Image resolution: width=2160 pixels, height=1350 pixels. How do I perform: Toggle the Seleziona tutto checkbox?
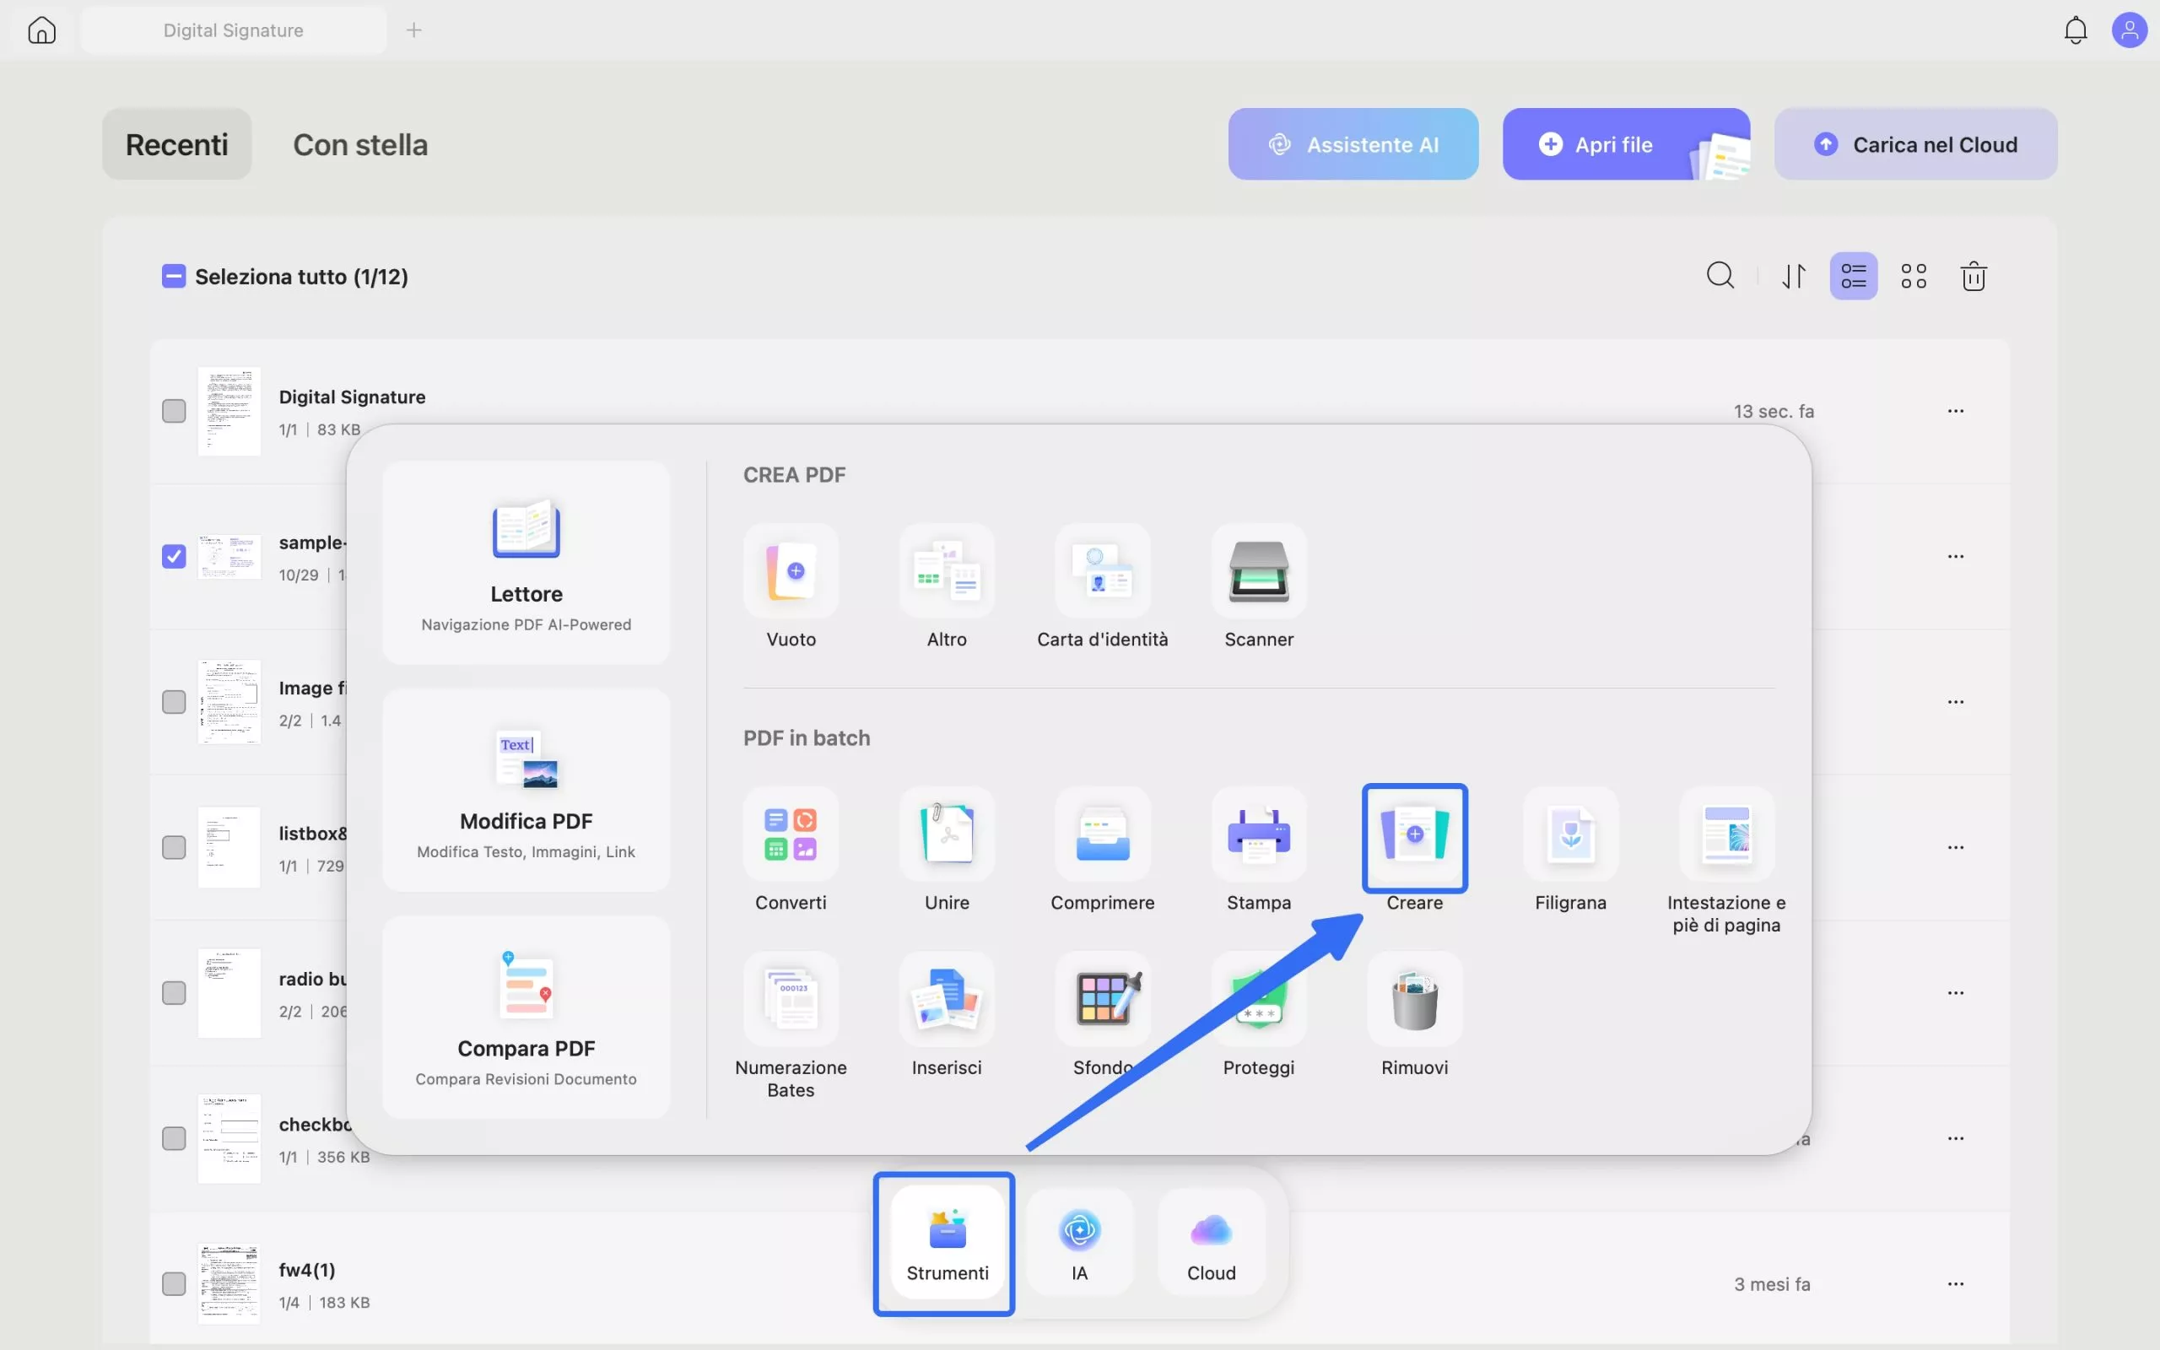[x=173, y=277]
